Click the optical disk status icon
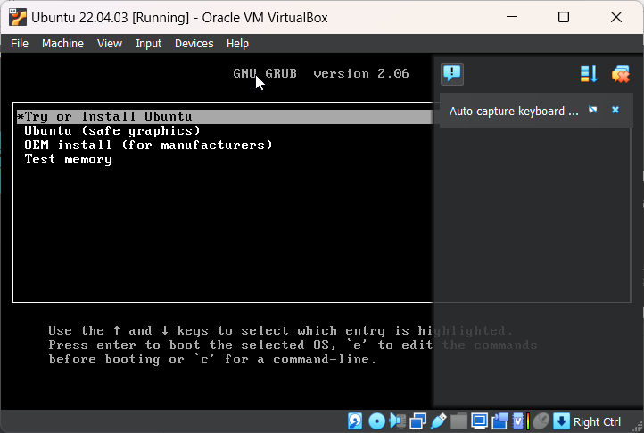Screen dimensions: 644x433 (x=376, y=421)
